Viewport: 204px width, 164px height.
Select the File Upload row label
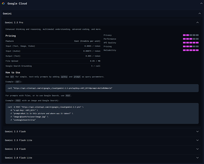[x=12, y=61]
